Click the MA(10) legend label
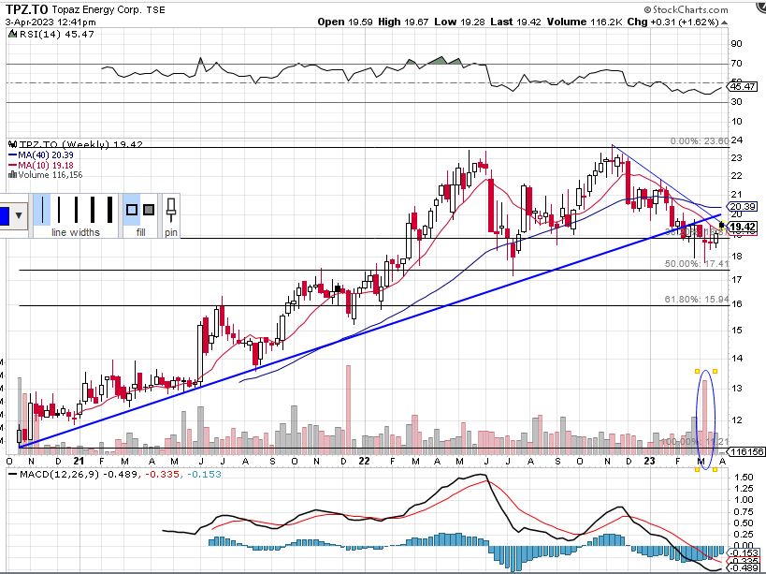Image resolution: width=766 pixels, height=574 pixels. 33,164
